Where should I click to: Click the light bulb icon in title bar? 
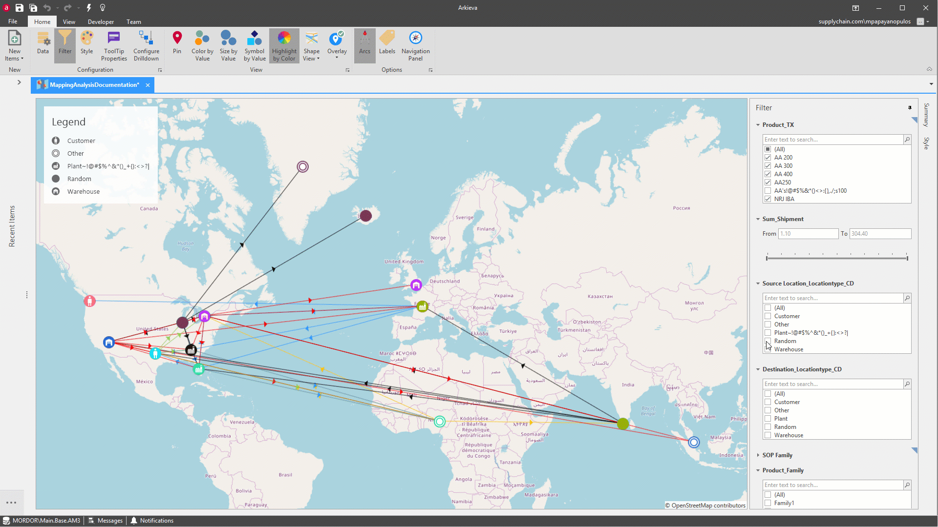(103, 8)
